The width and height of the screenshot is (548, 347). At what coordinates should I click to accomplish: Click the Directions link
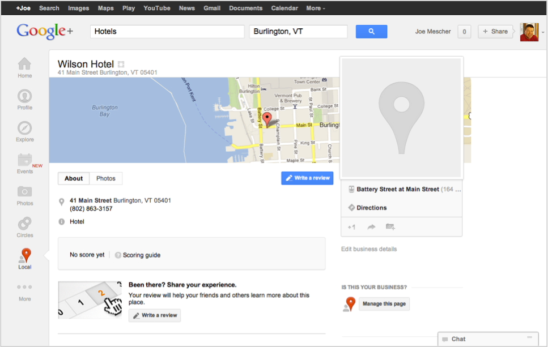(372, 208)
